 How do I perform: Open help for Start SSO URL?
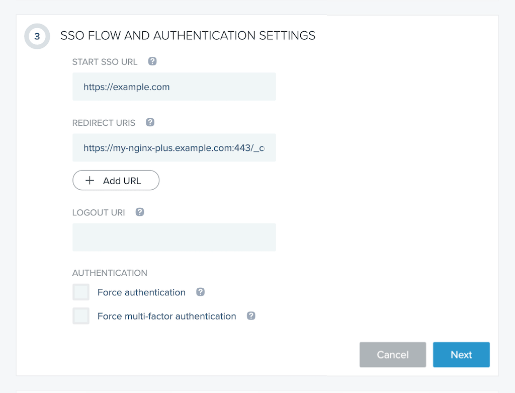[152, 61]
